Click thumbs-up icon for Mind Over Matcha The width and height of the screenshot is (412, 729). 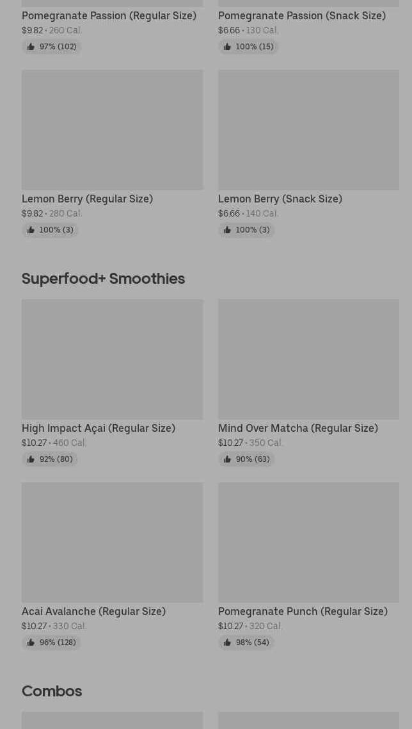tap(227, 459)
